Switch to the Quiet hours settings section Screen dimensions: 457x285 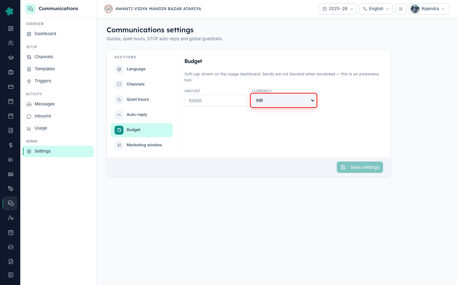(142, 99)
